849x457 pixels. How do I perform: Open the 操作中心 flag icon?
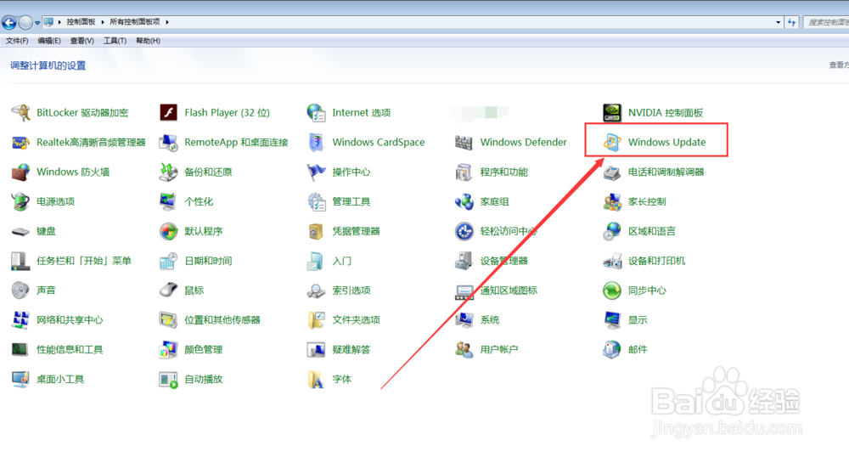coord(316,172)
